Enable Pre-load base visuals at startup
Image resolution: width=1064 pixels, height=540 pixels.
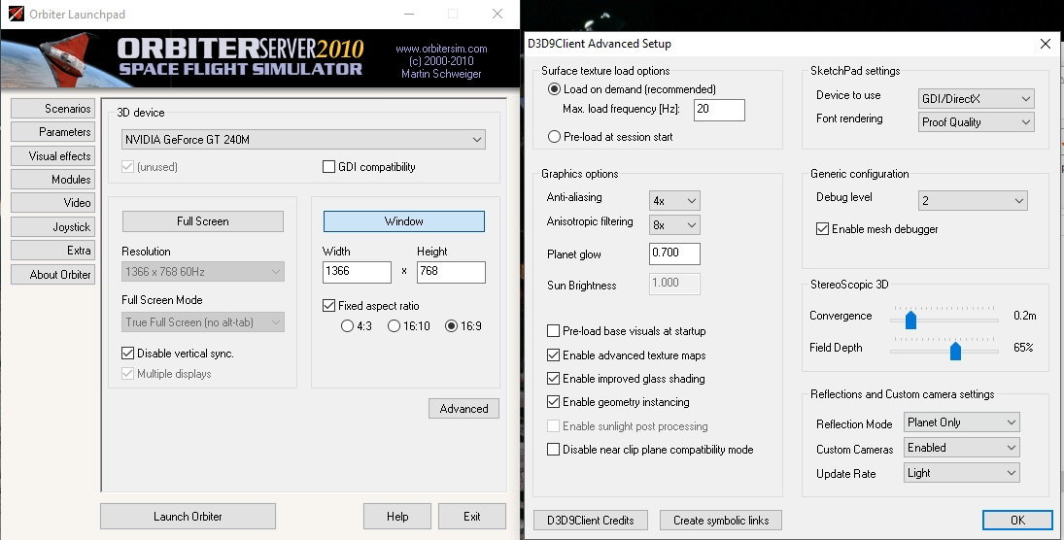click(x=554, y=331)
